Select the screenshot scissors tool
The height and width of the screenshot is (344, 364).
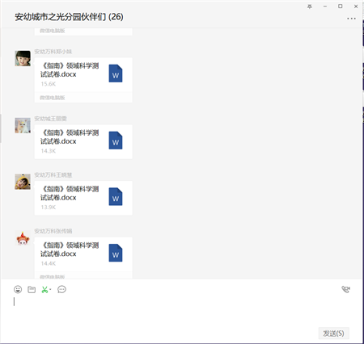44,290
